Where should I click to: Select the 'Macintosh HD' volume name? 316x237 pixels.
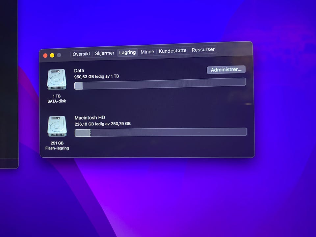tap(90, 118)
